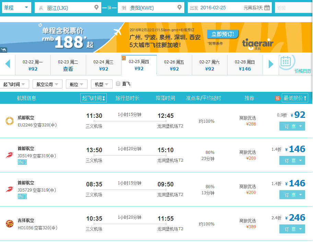Switch to the 02-26 周五 date tab
This screenshot has height=245, width=313.
click(x=175, y=65)
